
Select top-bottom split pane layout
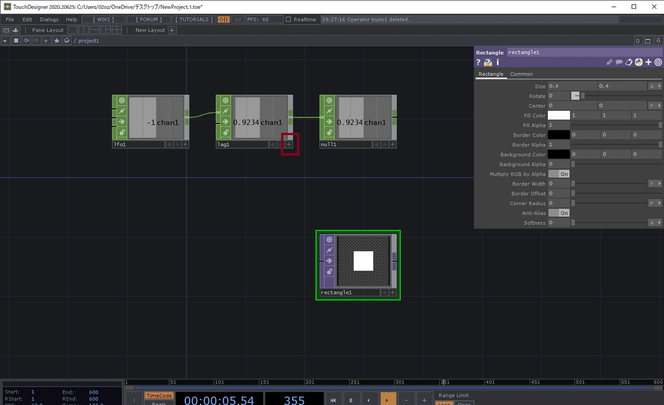[x=94, y=30]
